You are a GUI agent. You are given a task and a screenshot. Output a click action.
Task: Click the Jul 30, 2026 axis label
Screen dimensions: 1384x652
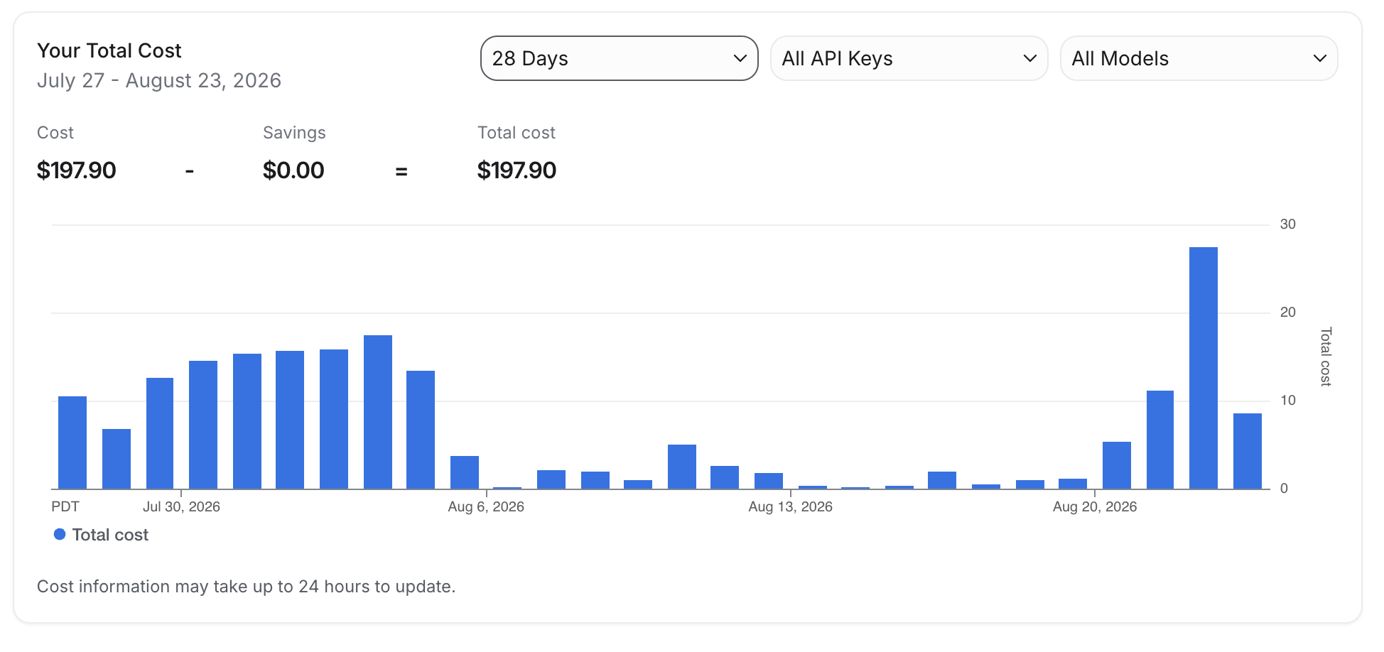[181, 507]
